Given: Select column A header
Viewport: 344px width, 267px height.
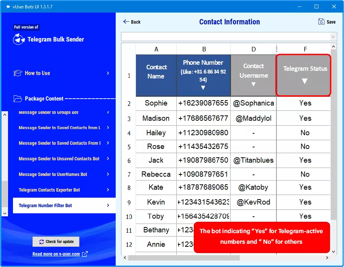Looking at the screenshot, I should (156, 49).
